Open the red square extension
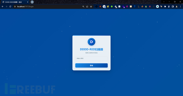This screenshot has width=183, height=96. [100, 7]
